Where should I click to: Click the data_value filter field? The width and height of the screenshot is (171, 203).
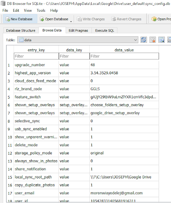124,56
